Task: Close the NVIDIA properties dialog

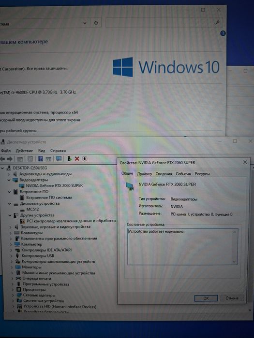Action: pos(245,162)
